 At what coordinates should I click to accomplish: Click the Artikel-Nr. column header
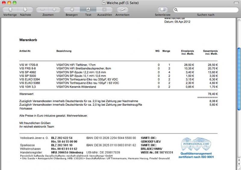25,51
